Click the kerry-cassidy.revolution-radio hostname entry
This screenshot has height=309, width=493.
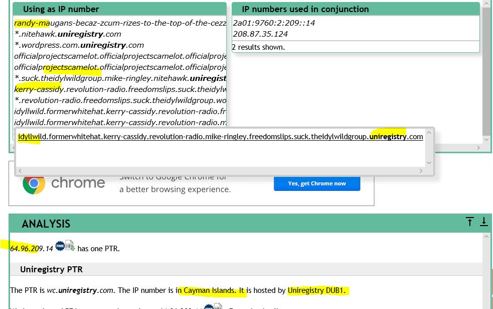tap(120, 89)
